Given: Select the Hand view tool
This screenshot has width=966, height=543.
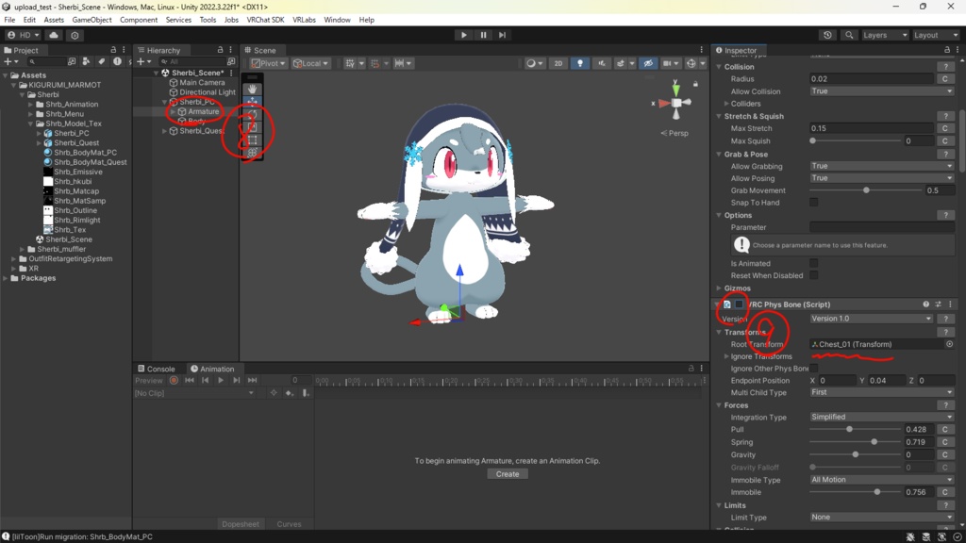Looking at the screenshot, I should pos(253,90).
